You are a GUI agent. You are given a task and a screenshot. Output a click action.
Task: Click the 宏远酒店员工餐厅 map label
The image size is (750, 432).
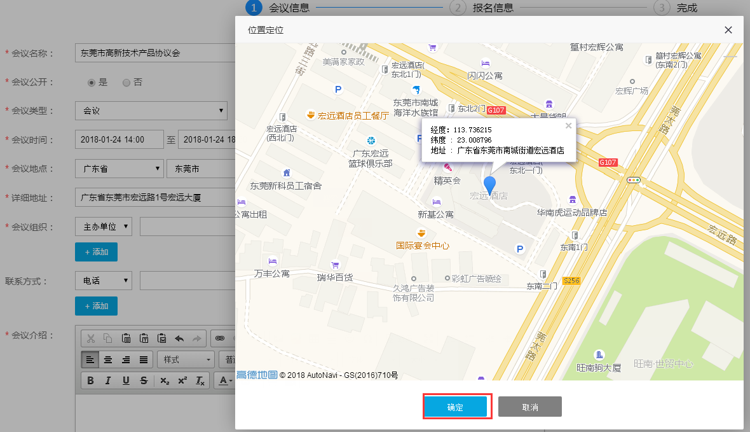[353, 116]
